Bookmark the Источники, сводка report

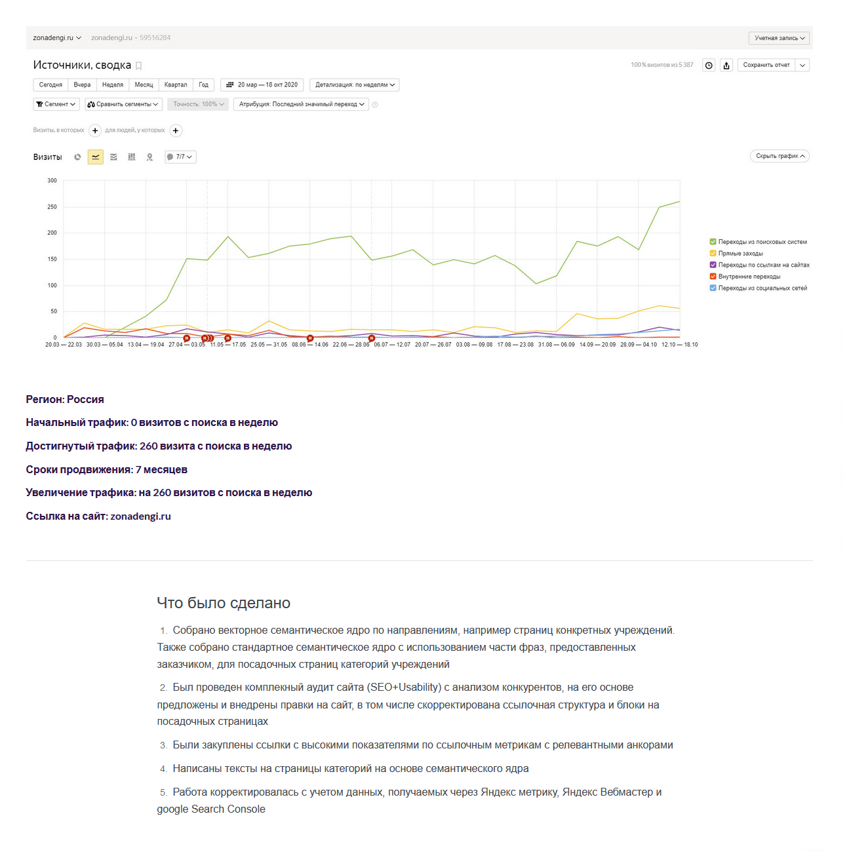[x=138, y=66]
